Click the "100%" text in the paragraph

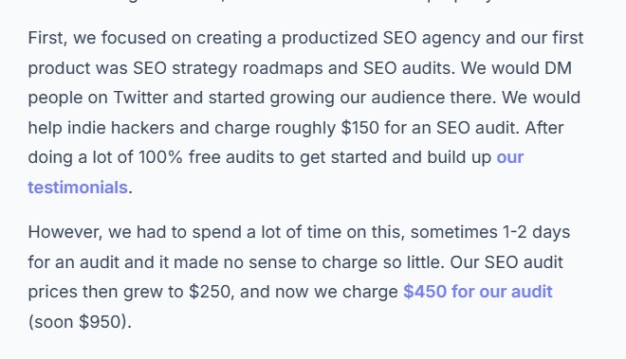click(x=160, y=157)
